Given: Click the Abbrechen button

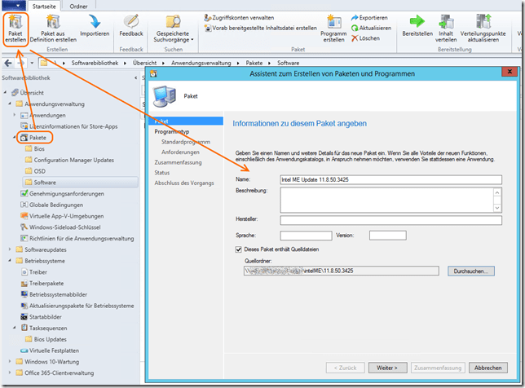Looking at the screenshot, I should 487,368.
